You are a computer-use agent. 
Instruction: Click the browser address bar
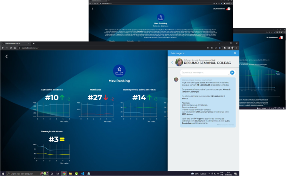(x=112, y=48)
